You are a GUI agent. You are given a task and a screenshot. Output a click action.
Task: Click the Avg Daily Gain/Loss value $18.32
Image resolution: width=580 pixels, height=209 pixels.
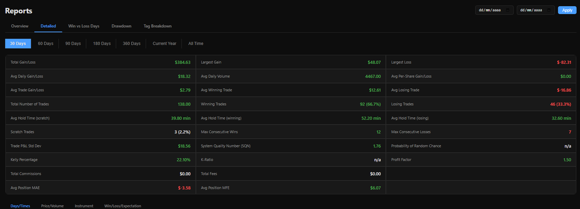[x=184, y=76]
